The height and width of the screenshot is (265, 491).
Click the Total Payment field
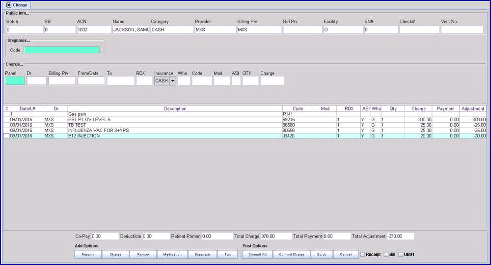337,236
